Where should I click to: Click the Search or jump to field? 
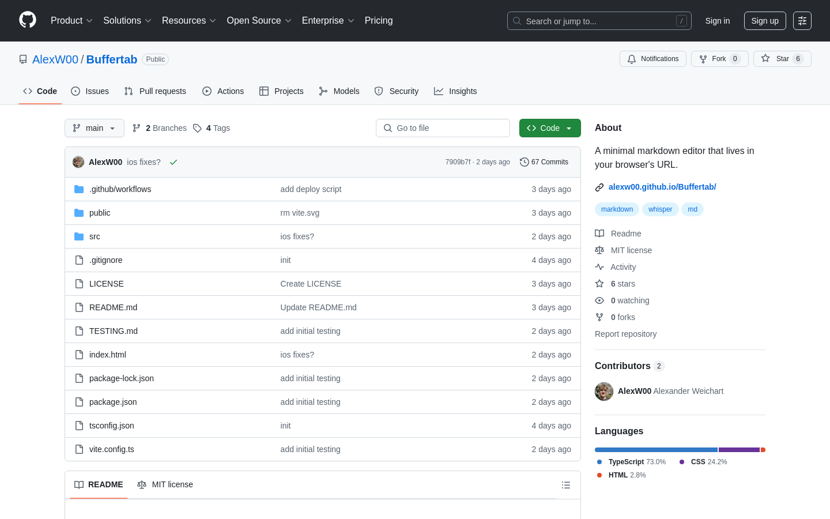[x=599, y=21]
